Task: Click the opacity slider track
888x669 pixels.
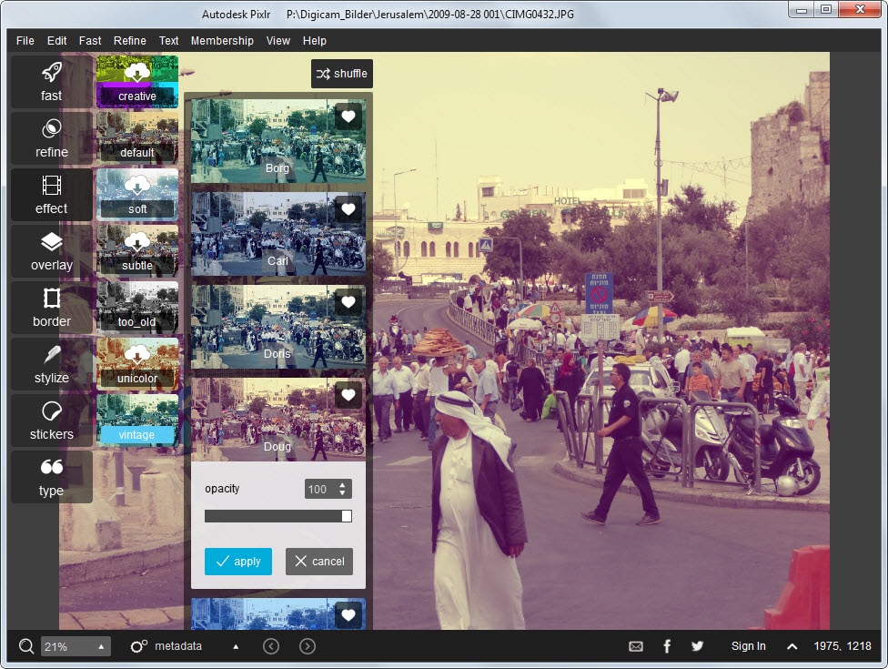Action: (273, 516)
